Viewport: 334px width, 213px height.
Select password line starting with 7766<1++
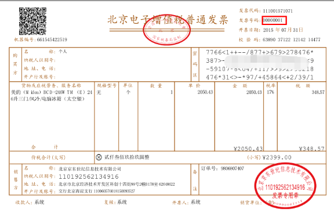(x=260, y=52)
